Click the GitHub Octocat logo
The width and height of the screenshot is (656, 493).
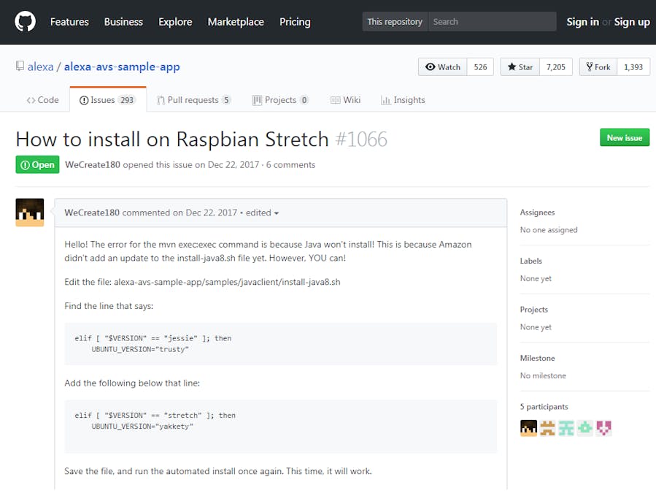click(x=25, y=22)
